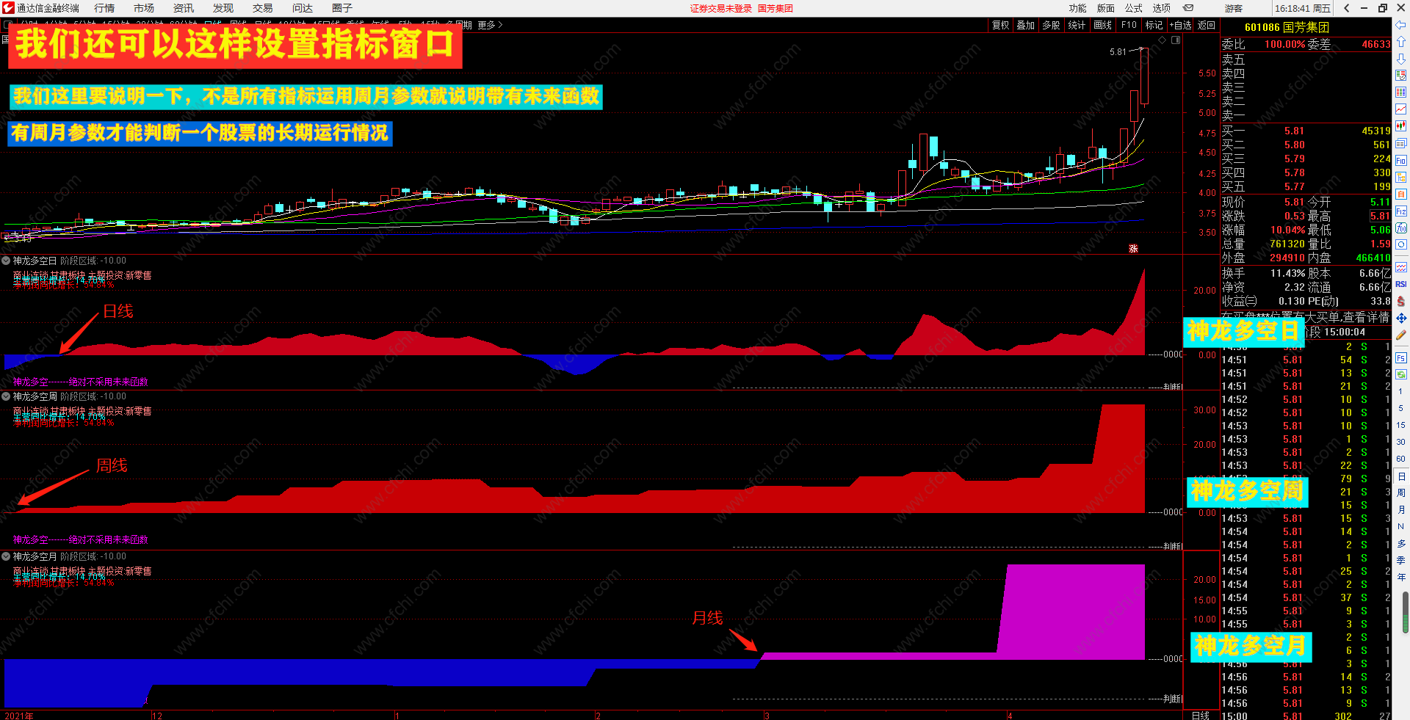Click the red S icon in sidebar
This screenshot has height=720, width=1410.
pyautogui.click(x=1400, y=301)
